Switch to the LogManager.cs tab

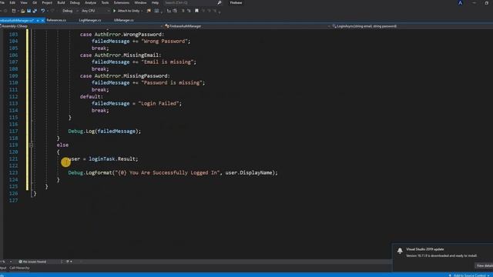tap(90, 20)
